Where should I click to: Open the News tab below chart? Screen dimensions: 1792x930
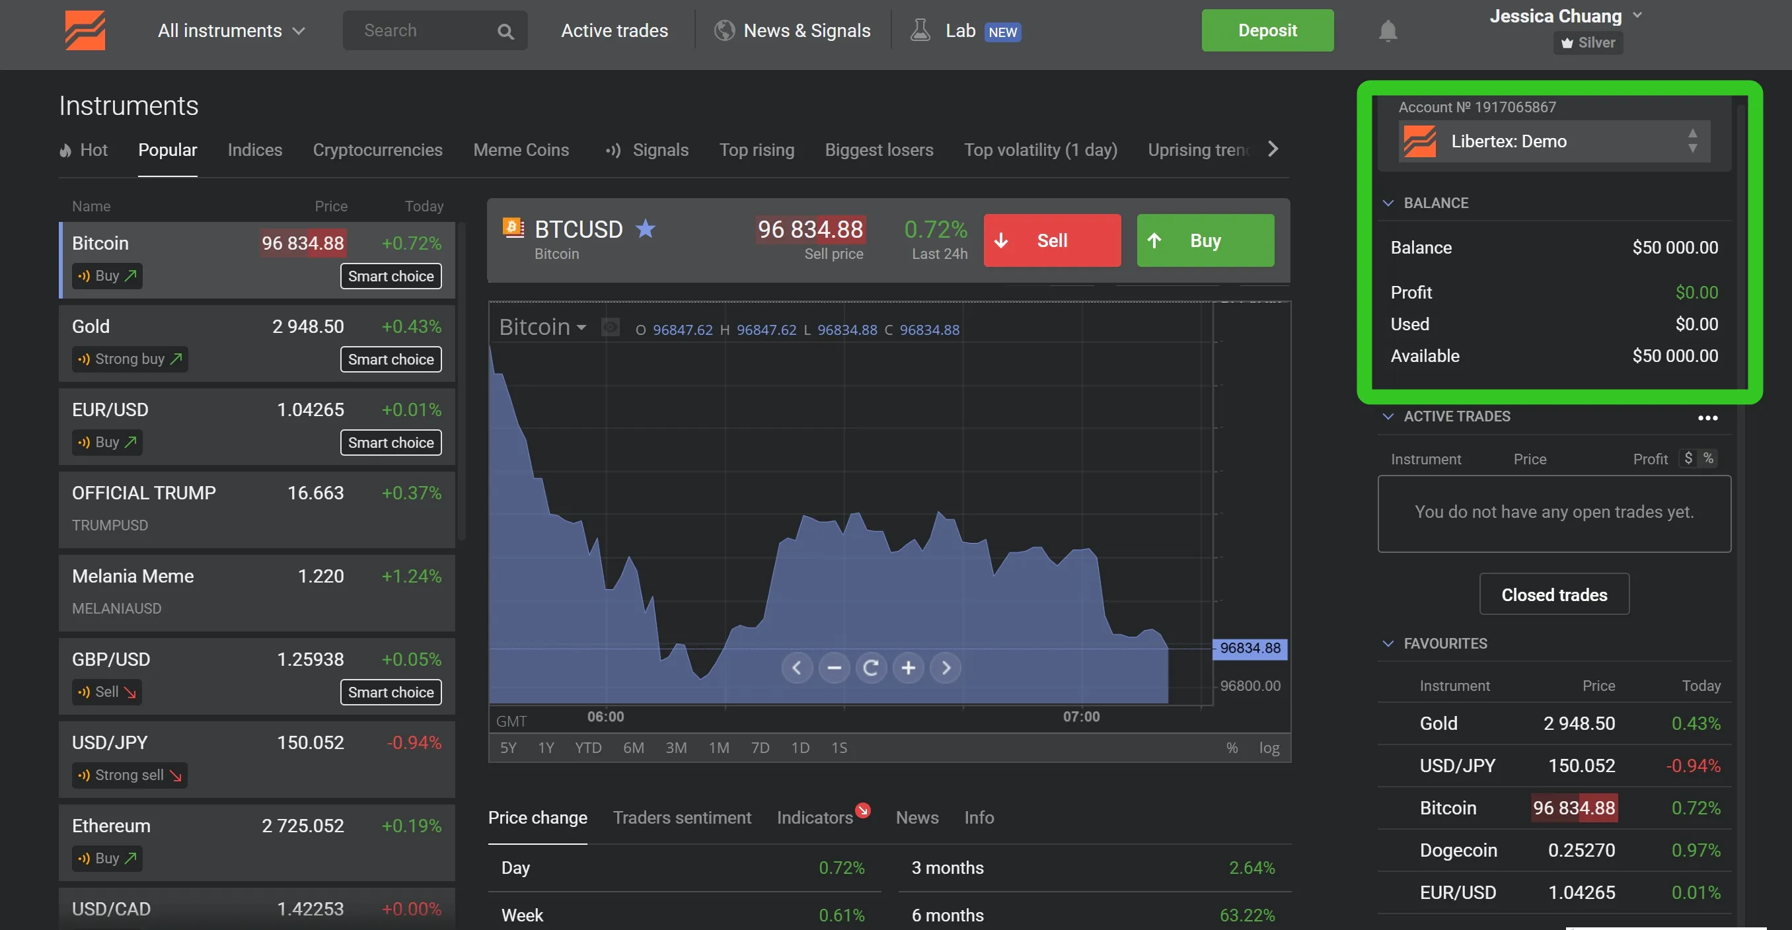tap(917, 817)
